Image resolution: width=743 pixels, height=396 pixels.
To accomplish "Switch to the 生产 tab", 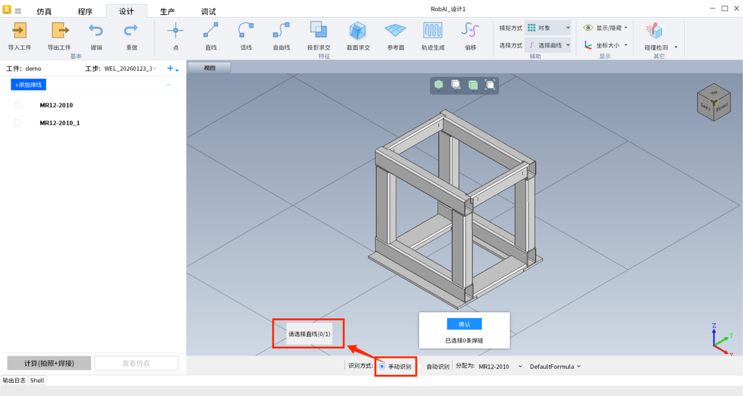I will [167, 11].
